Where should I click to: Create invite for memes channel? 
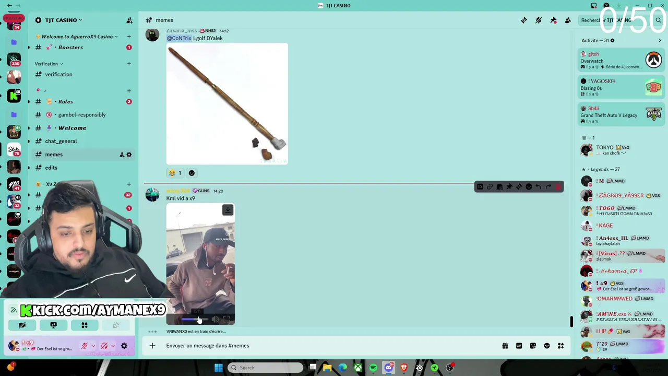coord(122,155)
